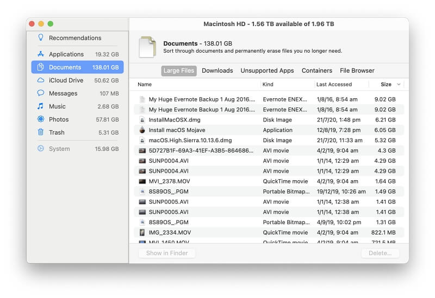The width and height of the screenshot is (435, 298).
Task: Click the Documents sidebar icon
Action: pos(40,67)
